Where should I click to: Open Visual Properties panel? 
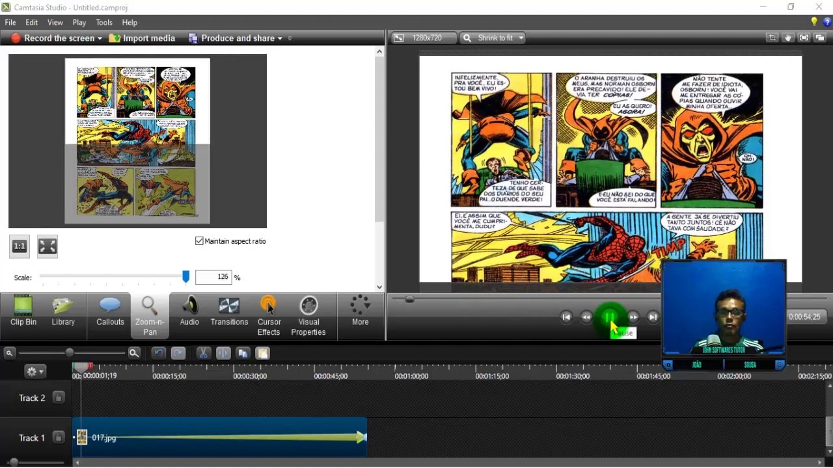[x=308, y=316]
